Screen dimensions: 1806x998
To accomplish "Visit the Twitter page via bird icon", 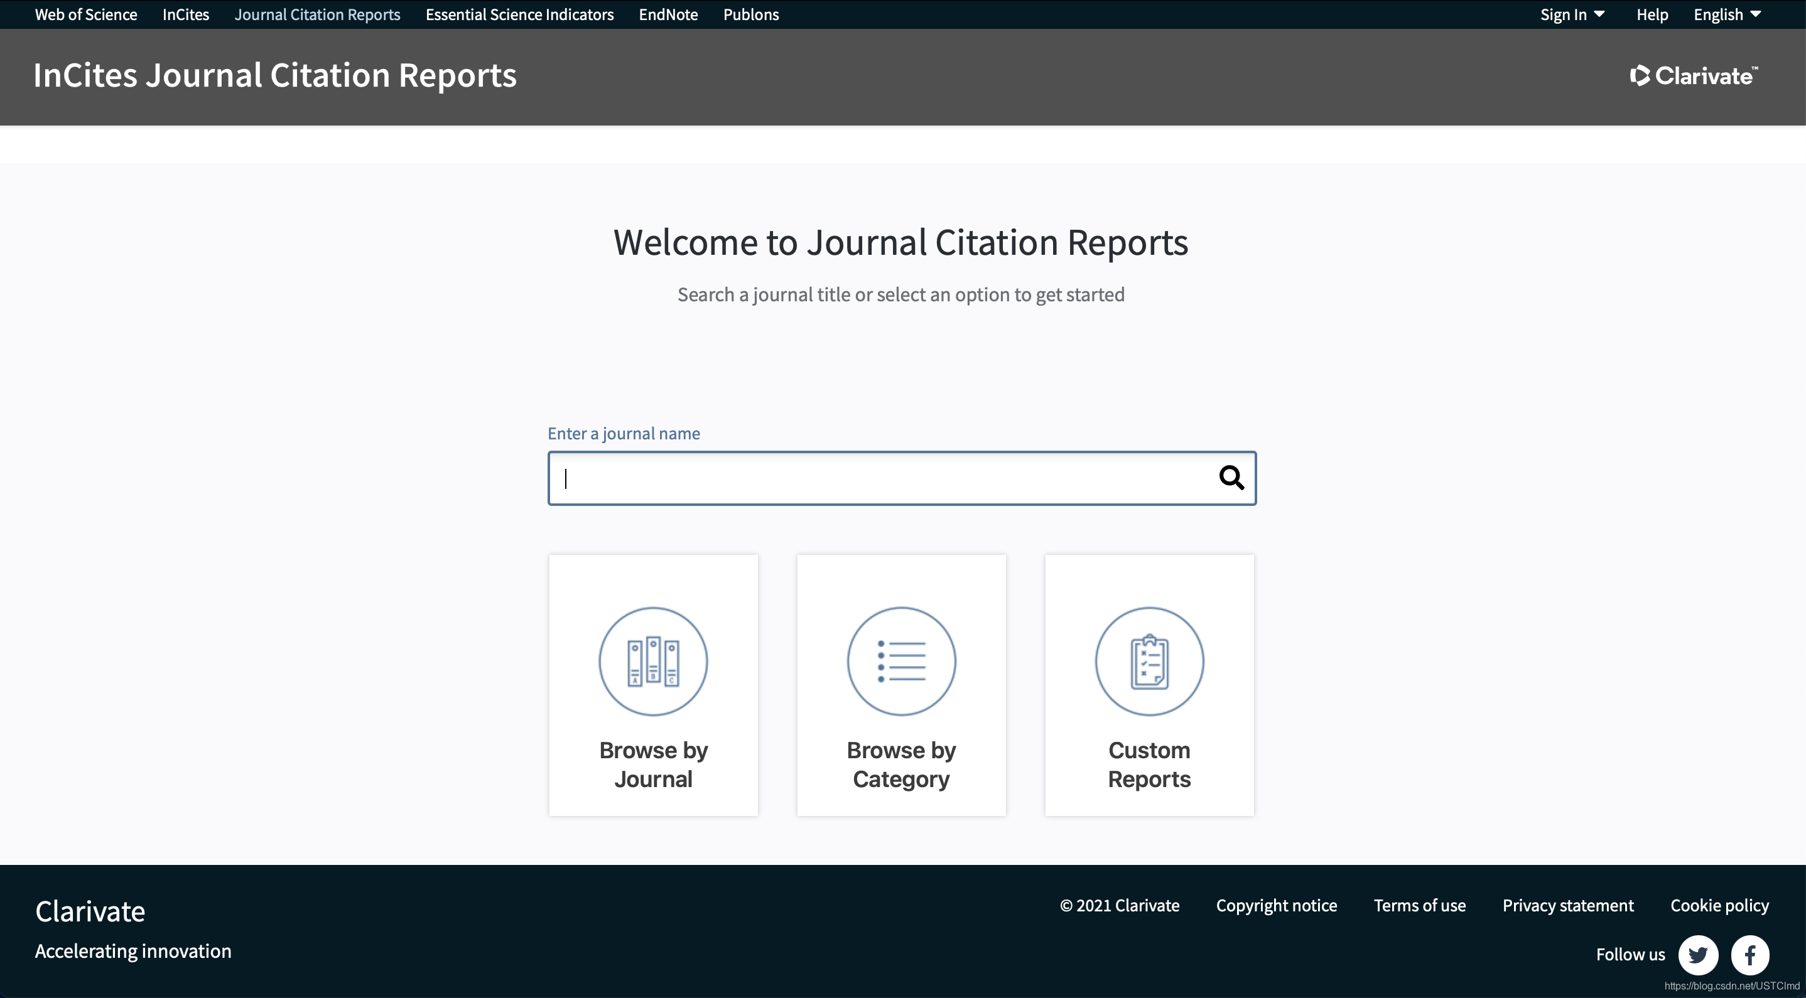I will tap(1697, 955).
